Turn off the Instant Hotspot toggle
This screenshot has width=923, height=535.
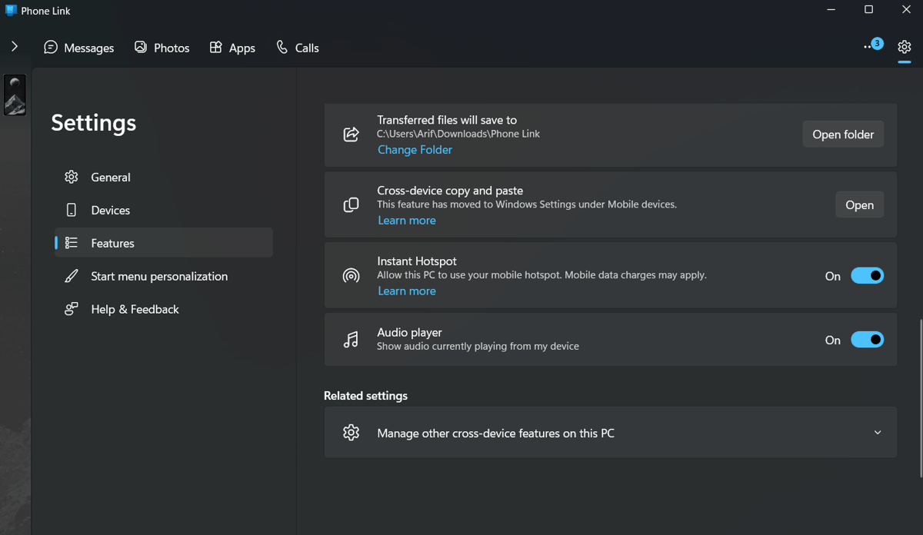[867, 276]
